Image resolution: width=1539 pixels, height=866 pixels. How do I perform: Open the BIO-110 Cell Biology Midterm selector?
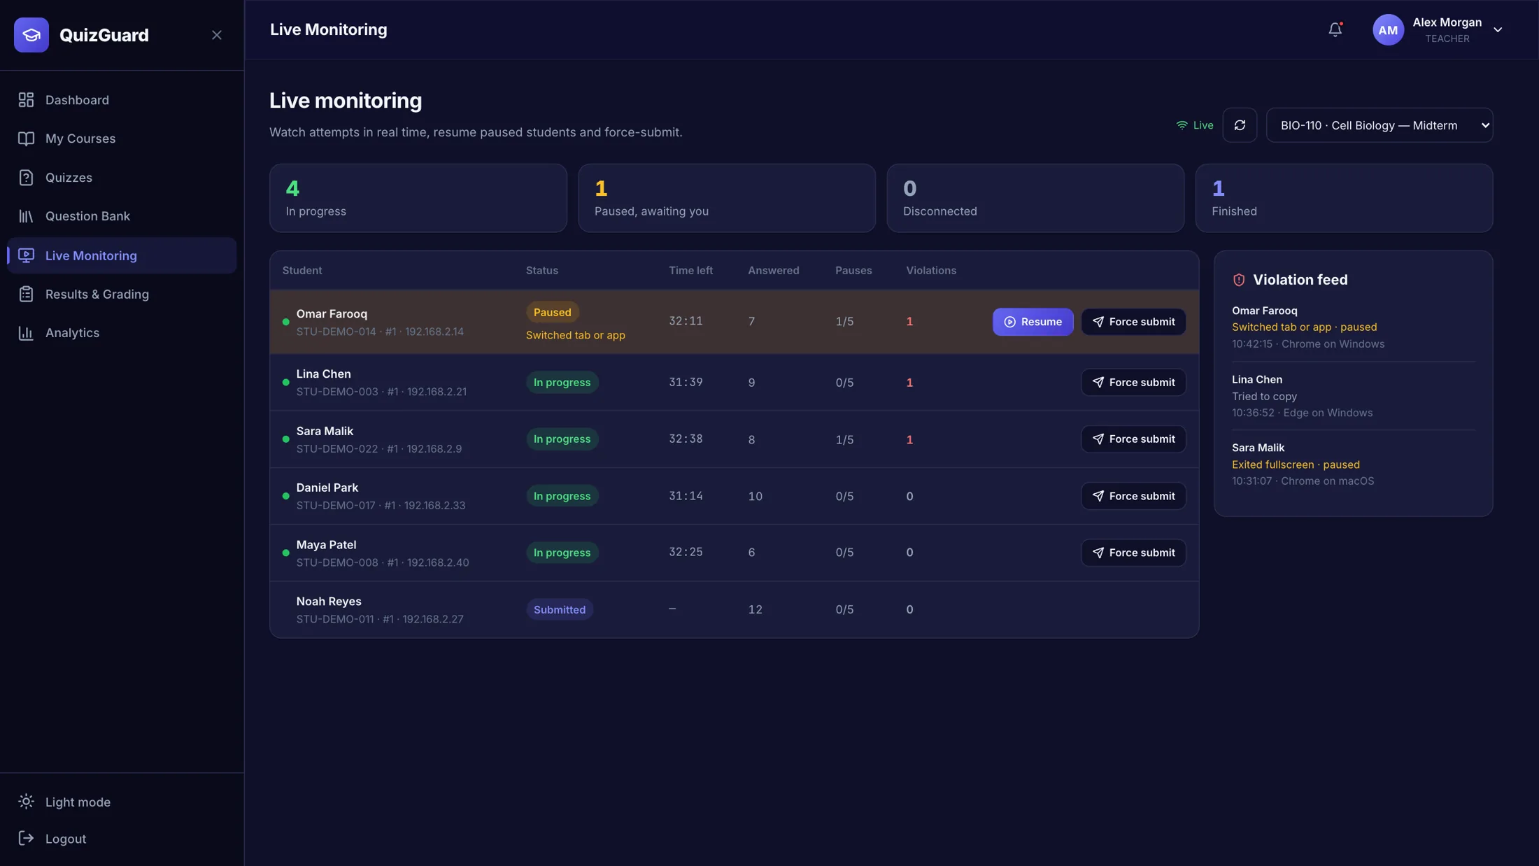point(1380,125)
